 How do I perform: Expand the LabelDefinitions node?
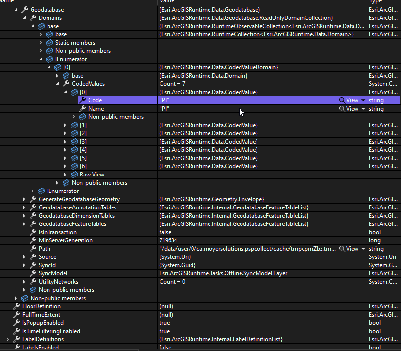(x=8, y=339)
